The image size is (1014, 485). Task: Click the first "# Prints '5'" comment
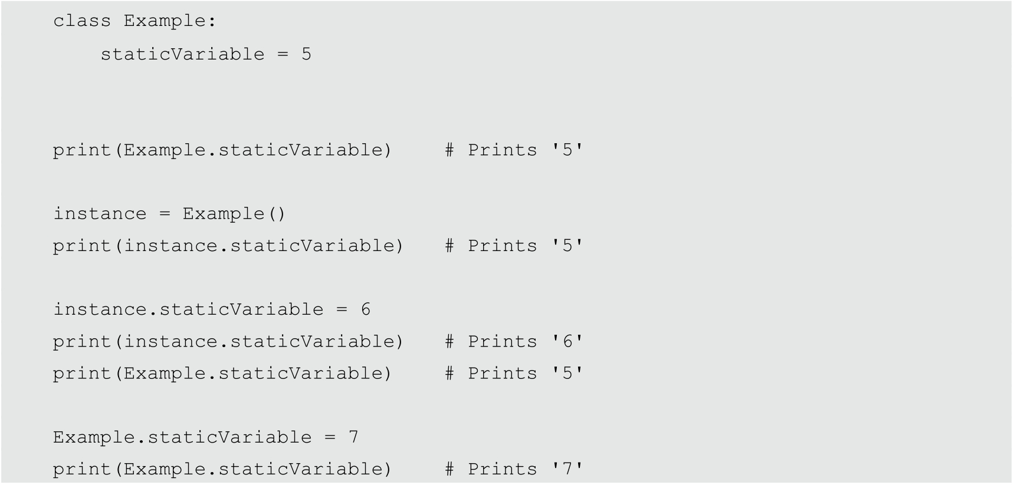click(x=514, y=150)
